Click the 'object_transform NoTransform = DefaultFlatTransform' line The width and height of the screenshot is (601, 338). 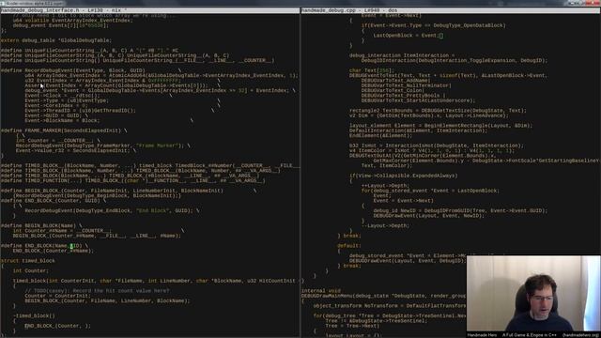389,306
